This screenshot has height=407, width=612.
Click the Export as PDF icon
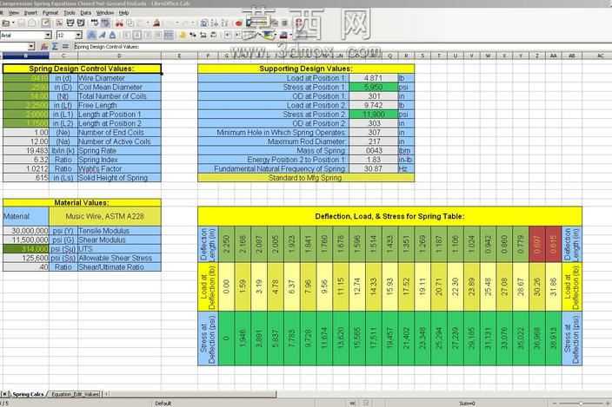pos(59,23)
